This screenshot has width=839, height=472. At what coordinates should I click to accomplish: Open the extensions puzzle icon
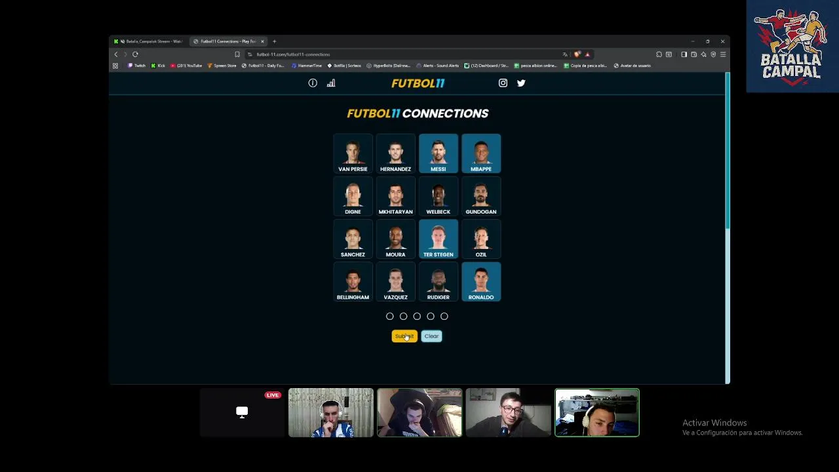pos(659,54)
